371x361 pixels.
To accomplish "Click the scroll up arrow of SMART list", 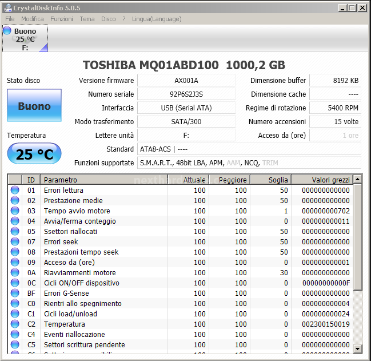I will click(357, 180).
